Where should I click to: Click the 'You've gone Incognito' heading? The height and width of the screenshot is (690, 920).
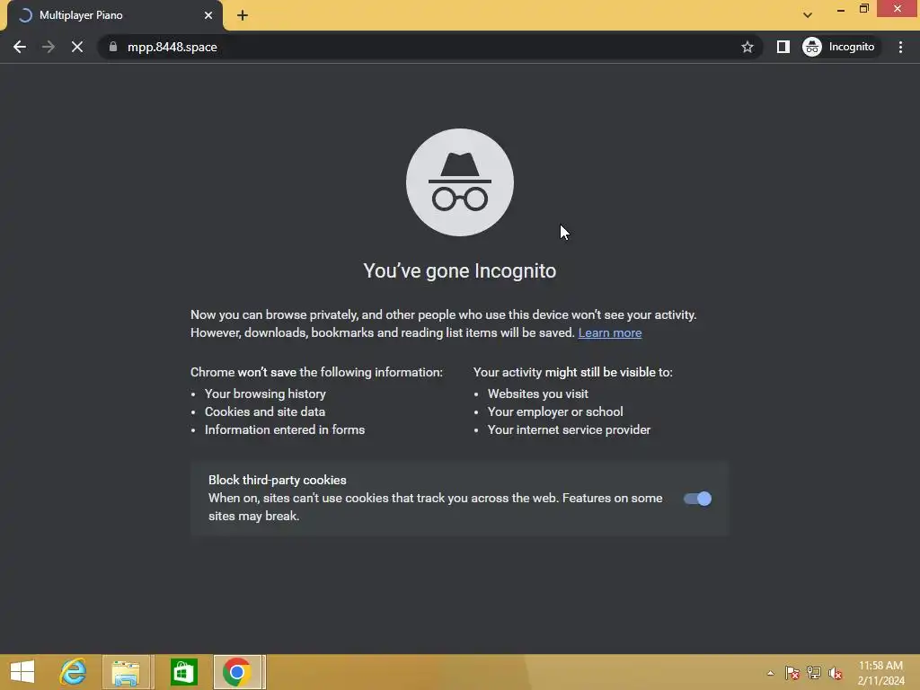click(x=459, y=271)
